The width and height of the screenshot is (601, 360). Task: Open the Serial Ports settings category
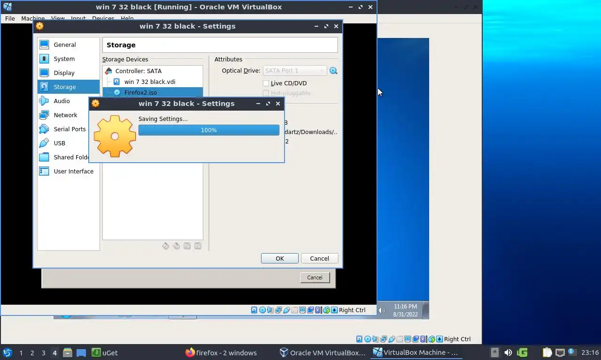click(x=69, y=129)
